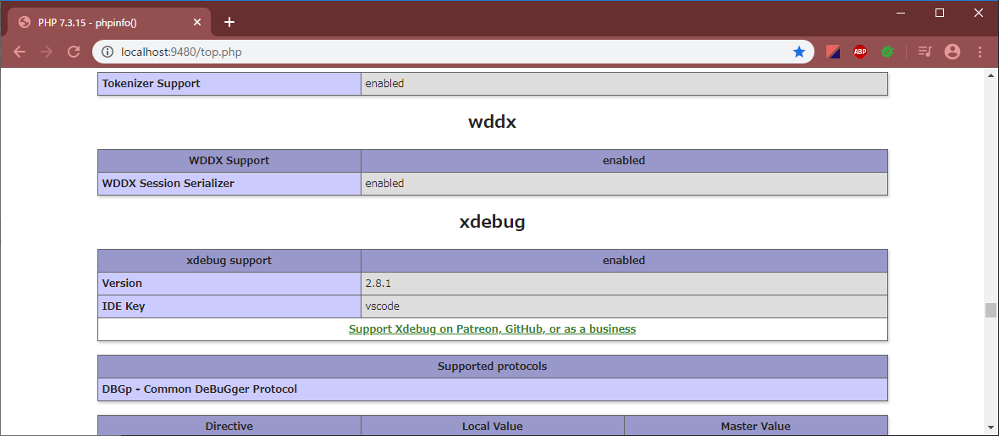999x436 pixels.
Task: Click the WDDX Session Serializer cell
Action: [x=229, y=184]
